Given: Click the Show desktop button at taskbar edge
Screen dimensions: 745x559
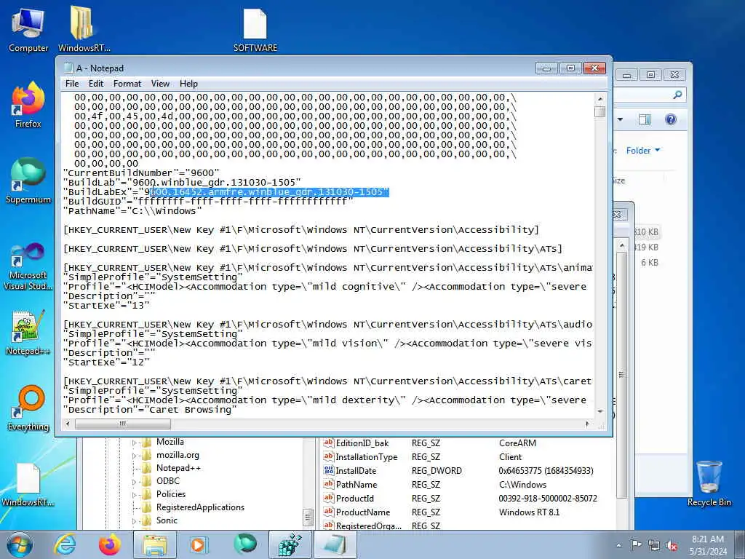Looking at the screenshot, I should [x=741, y=544].
